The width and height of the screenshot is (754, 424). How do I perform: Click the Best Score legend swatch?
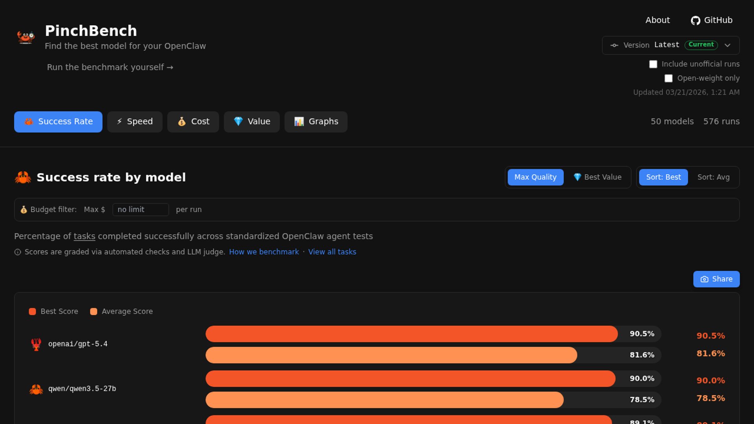tap(33, 311)
